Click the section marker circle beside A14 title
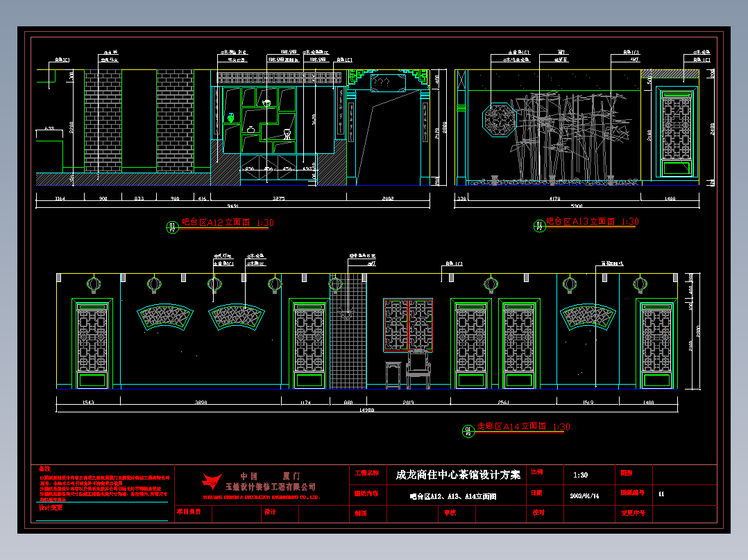This screenshot has height=560, width=748. point(468,431)
